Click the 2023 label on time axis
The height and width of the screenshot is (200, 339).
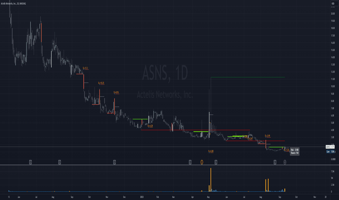pyautogui.click(x=142, y=197)
